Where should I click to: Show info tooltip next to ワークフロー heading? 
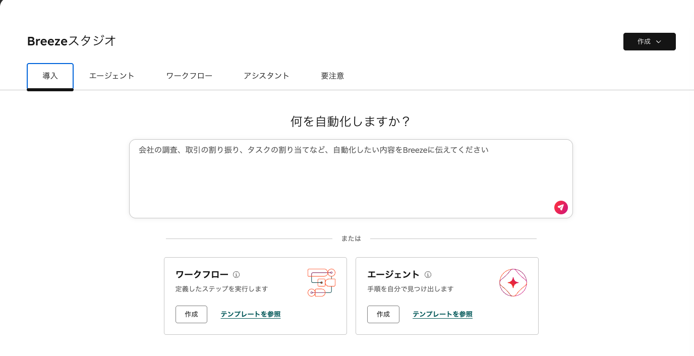pos(236,275)
